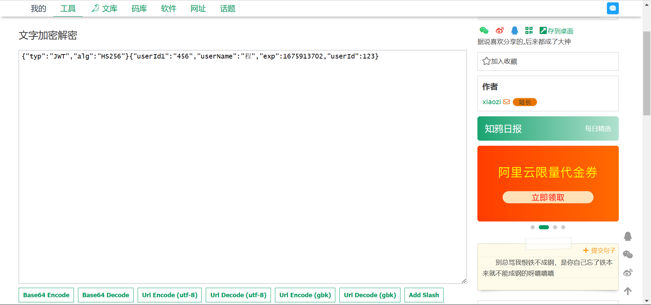Click the page vertical scrollbar thumb
651x305 pixels.
[x=647, y=73]
